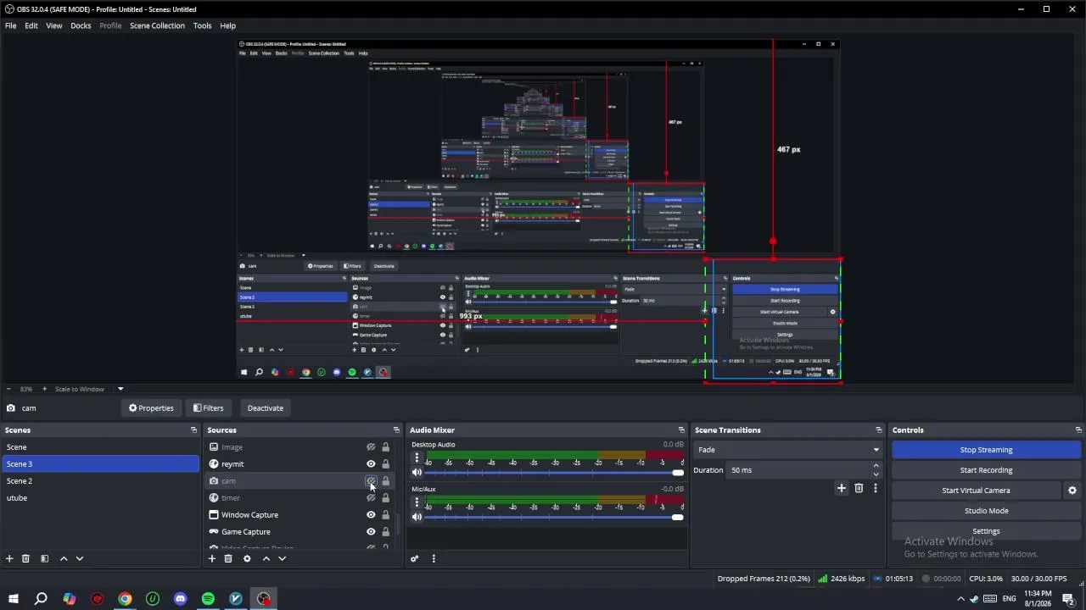
Task: Pop out the Scenes dock
Action: pyautogui.click(x=193, y=430)
